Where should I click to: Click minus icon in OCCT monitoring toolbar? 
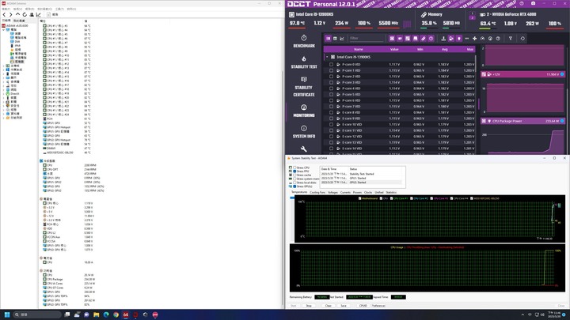point(467,39)
